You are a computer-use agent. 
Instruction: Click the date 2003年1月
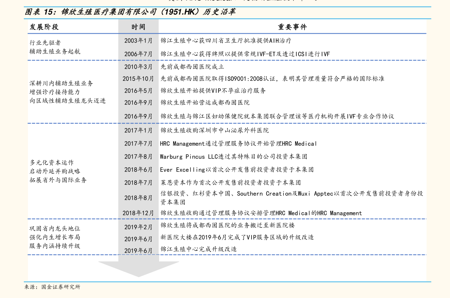138,41
